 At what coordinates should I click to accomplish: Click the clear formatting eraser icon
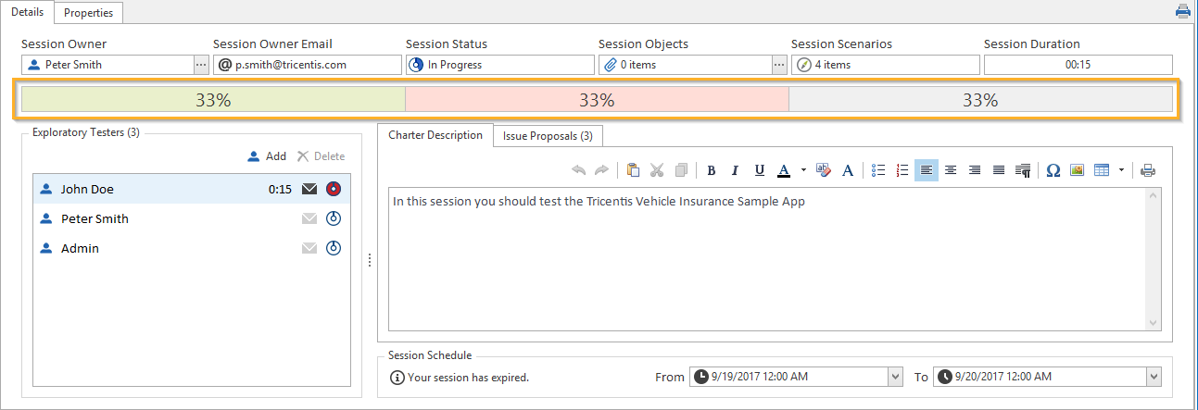click(x=824, y=170)
